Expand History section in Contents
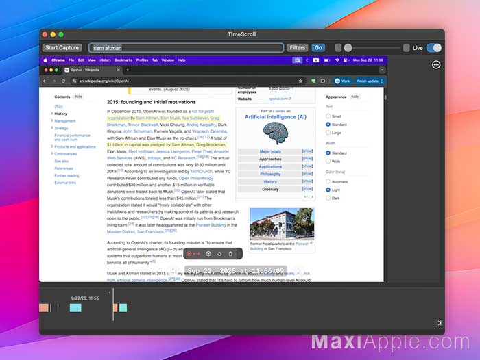The width and height of the screenshot is (480, 360). pyautogui.click(x=51, y=114)
